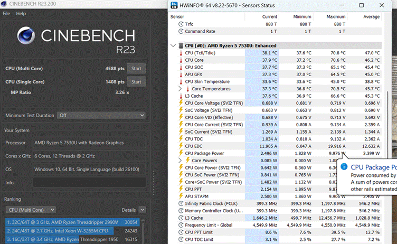Click the Cores x GHz field

tap(89, 156)
